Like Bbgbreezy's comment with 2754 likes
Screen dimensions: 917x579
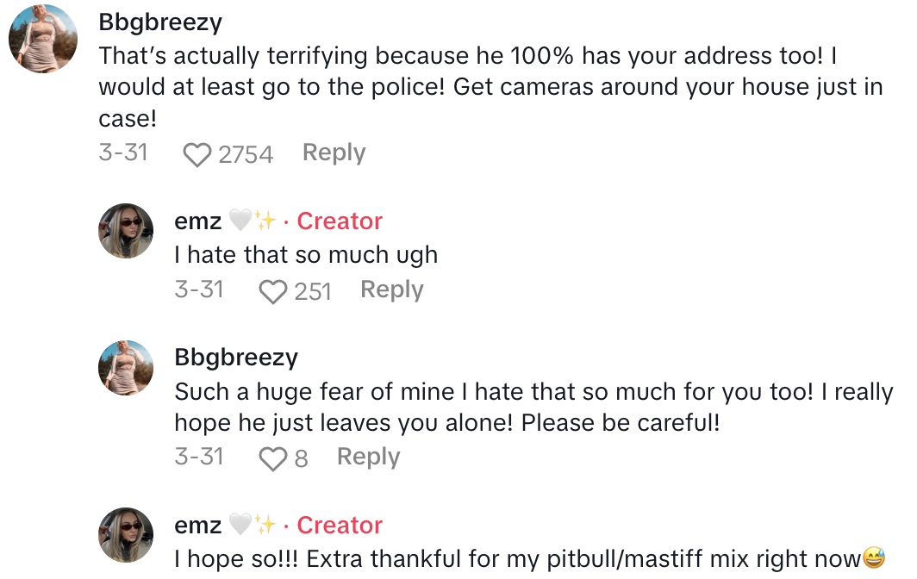(x=197, y=155)
